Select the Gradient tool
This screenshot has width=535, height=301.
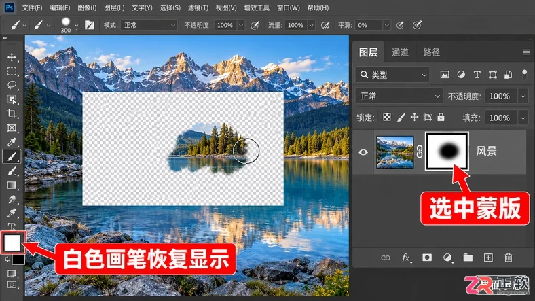[x=12, y=185]
